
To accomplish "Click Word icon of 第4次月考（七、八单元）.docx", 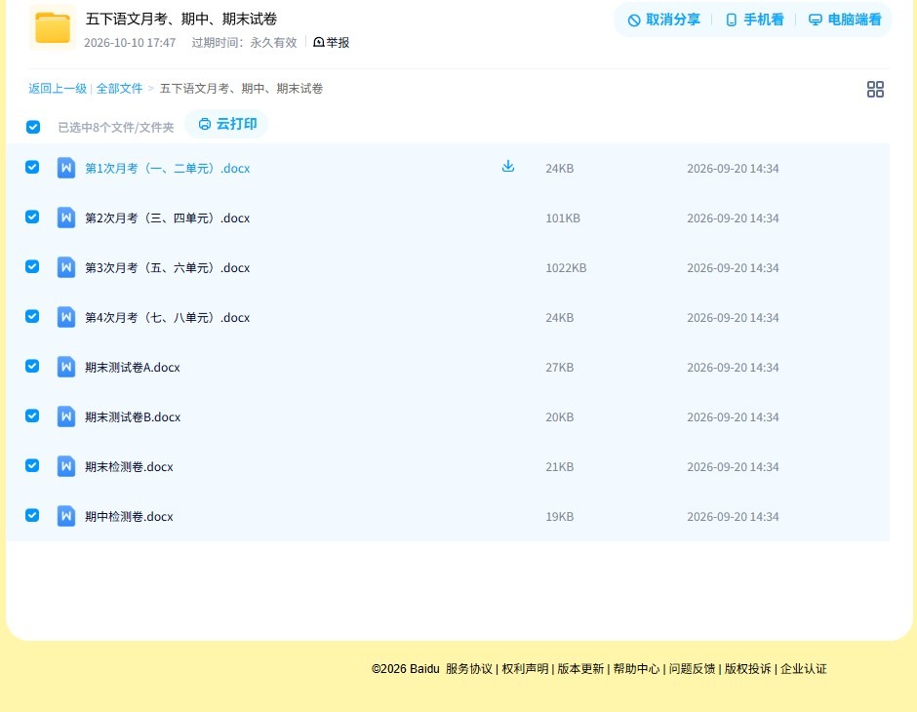I will click(66, 317).
